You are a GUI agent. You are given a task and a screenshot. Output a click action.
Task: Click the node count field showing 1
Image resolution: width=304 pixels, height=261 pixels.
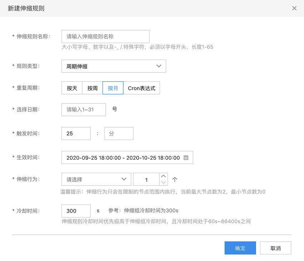(x=146, y=179)
